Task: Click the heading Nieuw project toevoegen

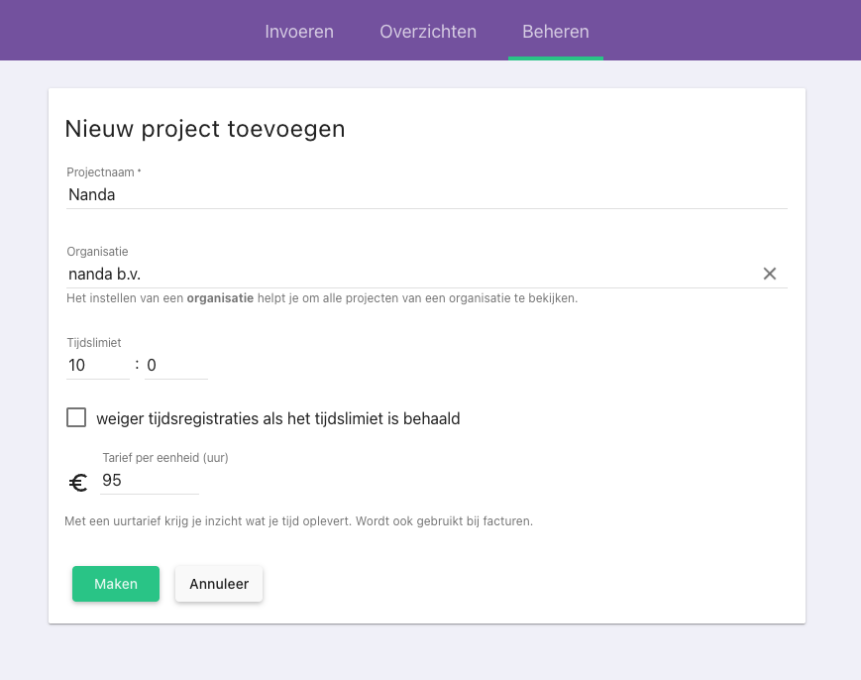Action: (204, 129)
